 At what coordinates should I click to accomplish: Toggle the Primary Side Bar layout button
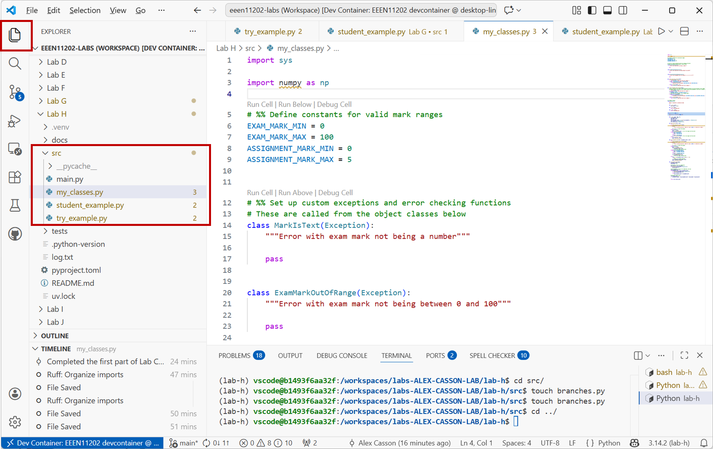click(592, 10)
